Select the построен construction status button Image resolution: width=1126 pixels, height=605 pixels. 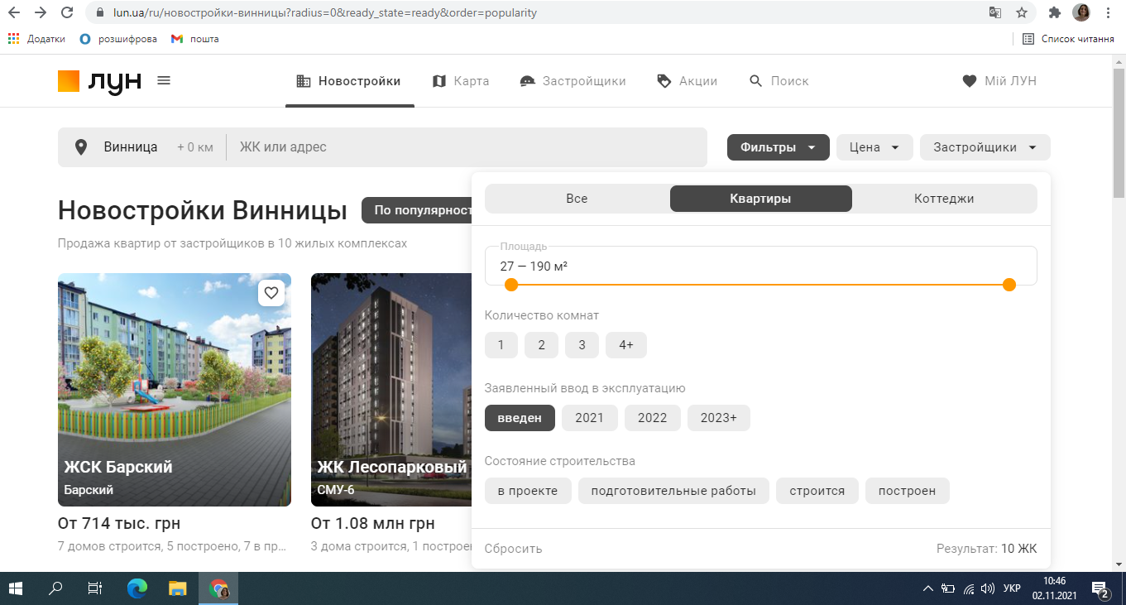pyautogui.click(x=907, y=490)
